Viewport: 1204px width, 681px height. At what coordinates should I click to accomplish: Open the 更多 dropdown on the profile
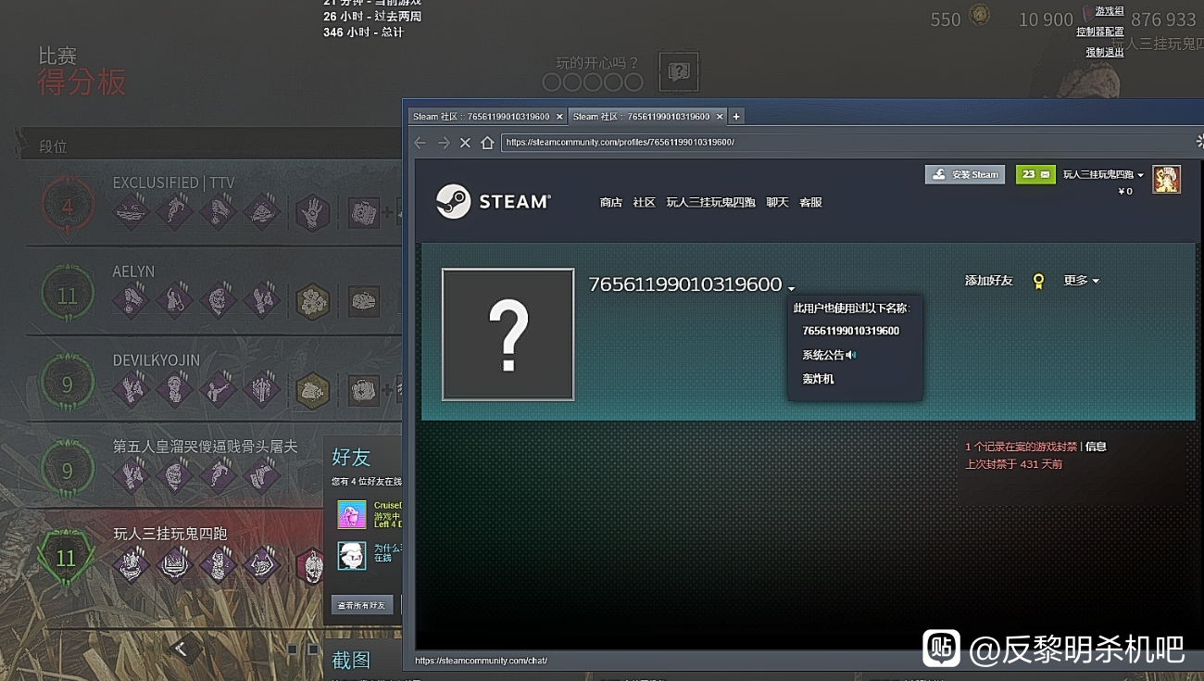(1081, 281)
